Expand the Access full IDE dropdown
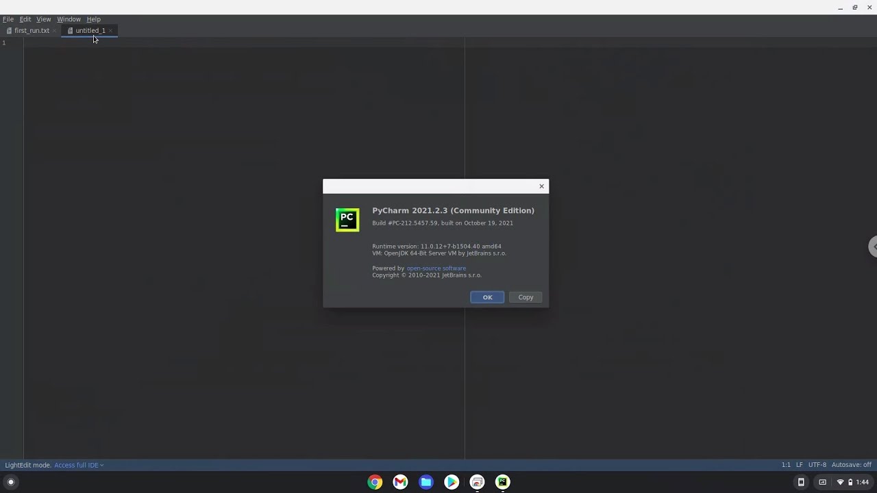Image resolution: width=877 pixels, height=493 pixels. 79,465
